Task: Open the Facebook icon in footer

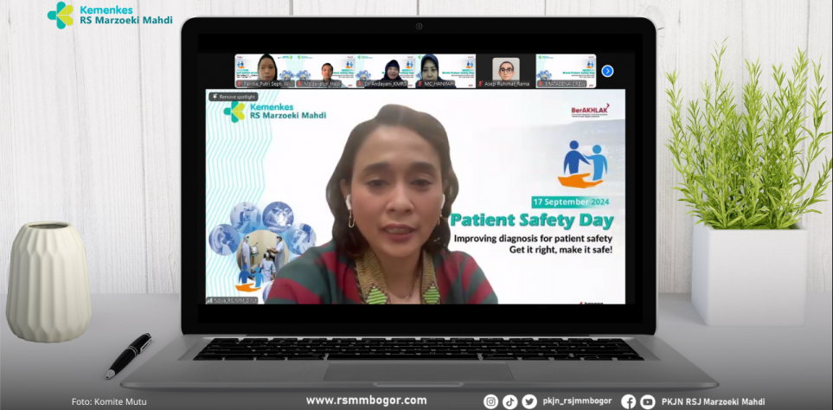Action: click(x=629, y=401)
